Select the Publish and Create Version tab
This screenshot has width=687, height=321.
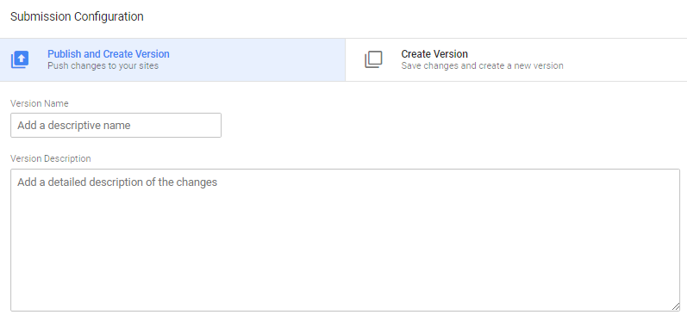click(172, 60)
